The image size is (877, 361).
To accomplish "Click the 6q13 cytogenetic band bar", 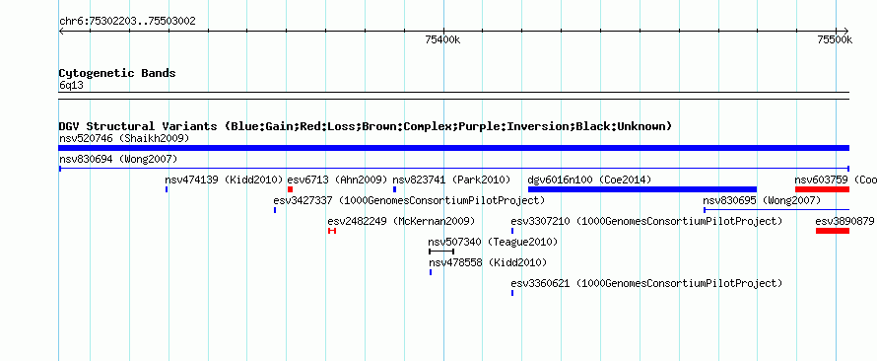I will pyautogui.click(x=453, y=96).
